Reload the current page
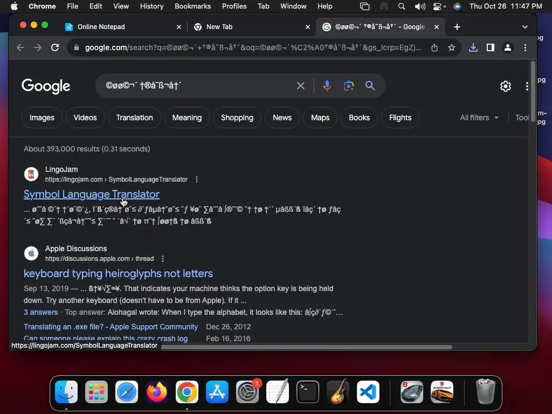Screen dimensions: 552x414 click(x=55, y=47)
